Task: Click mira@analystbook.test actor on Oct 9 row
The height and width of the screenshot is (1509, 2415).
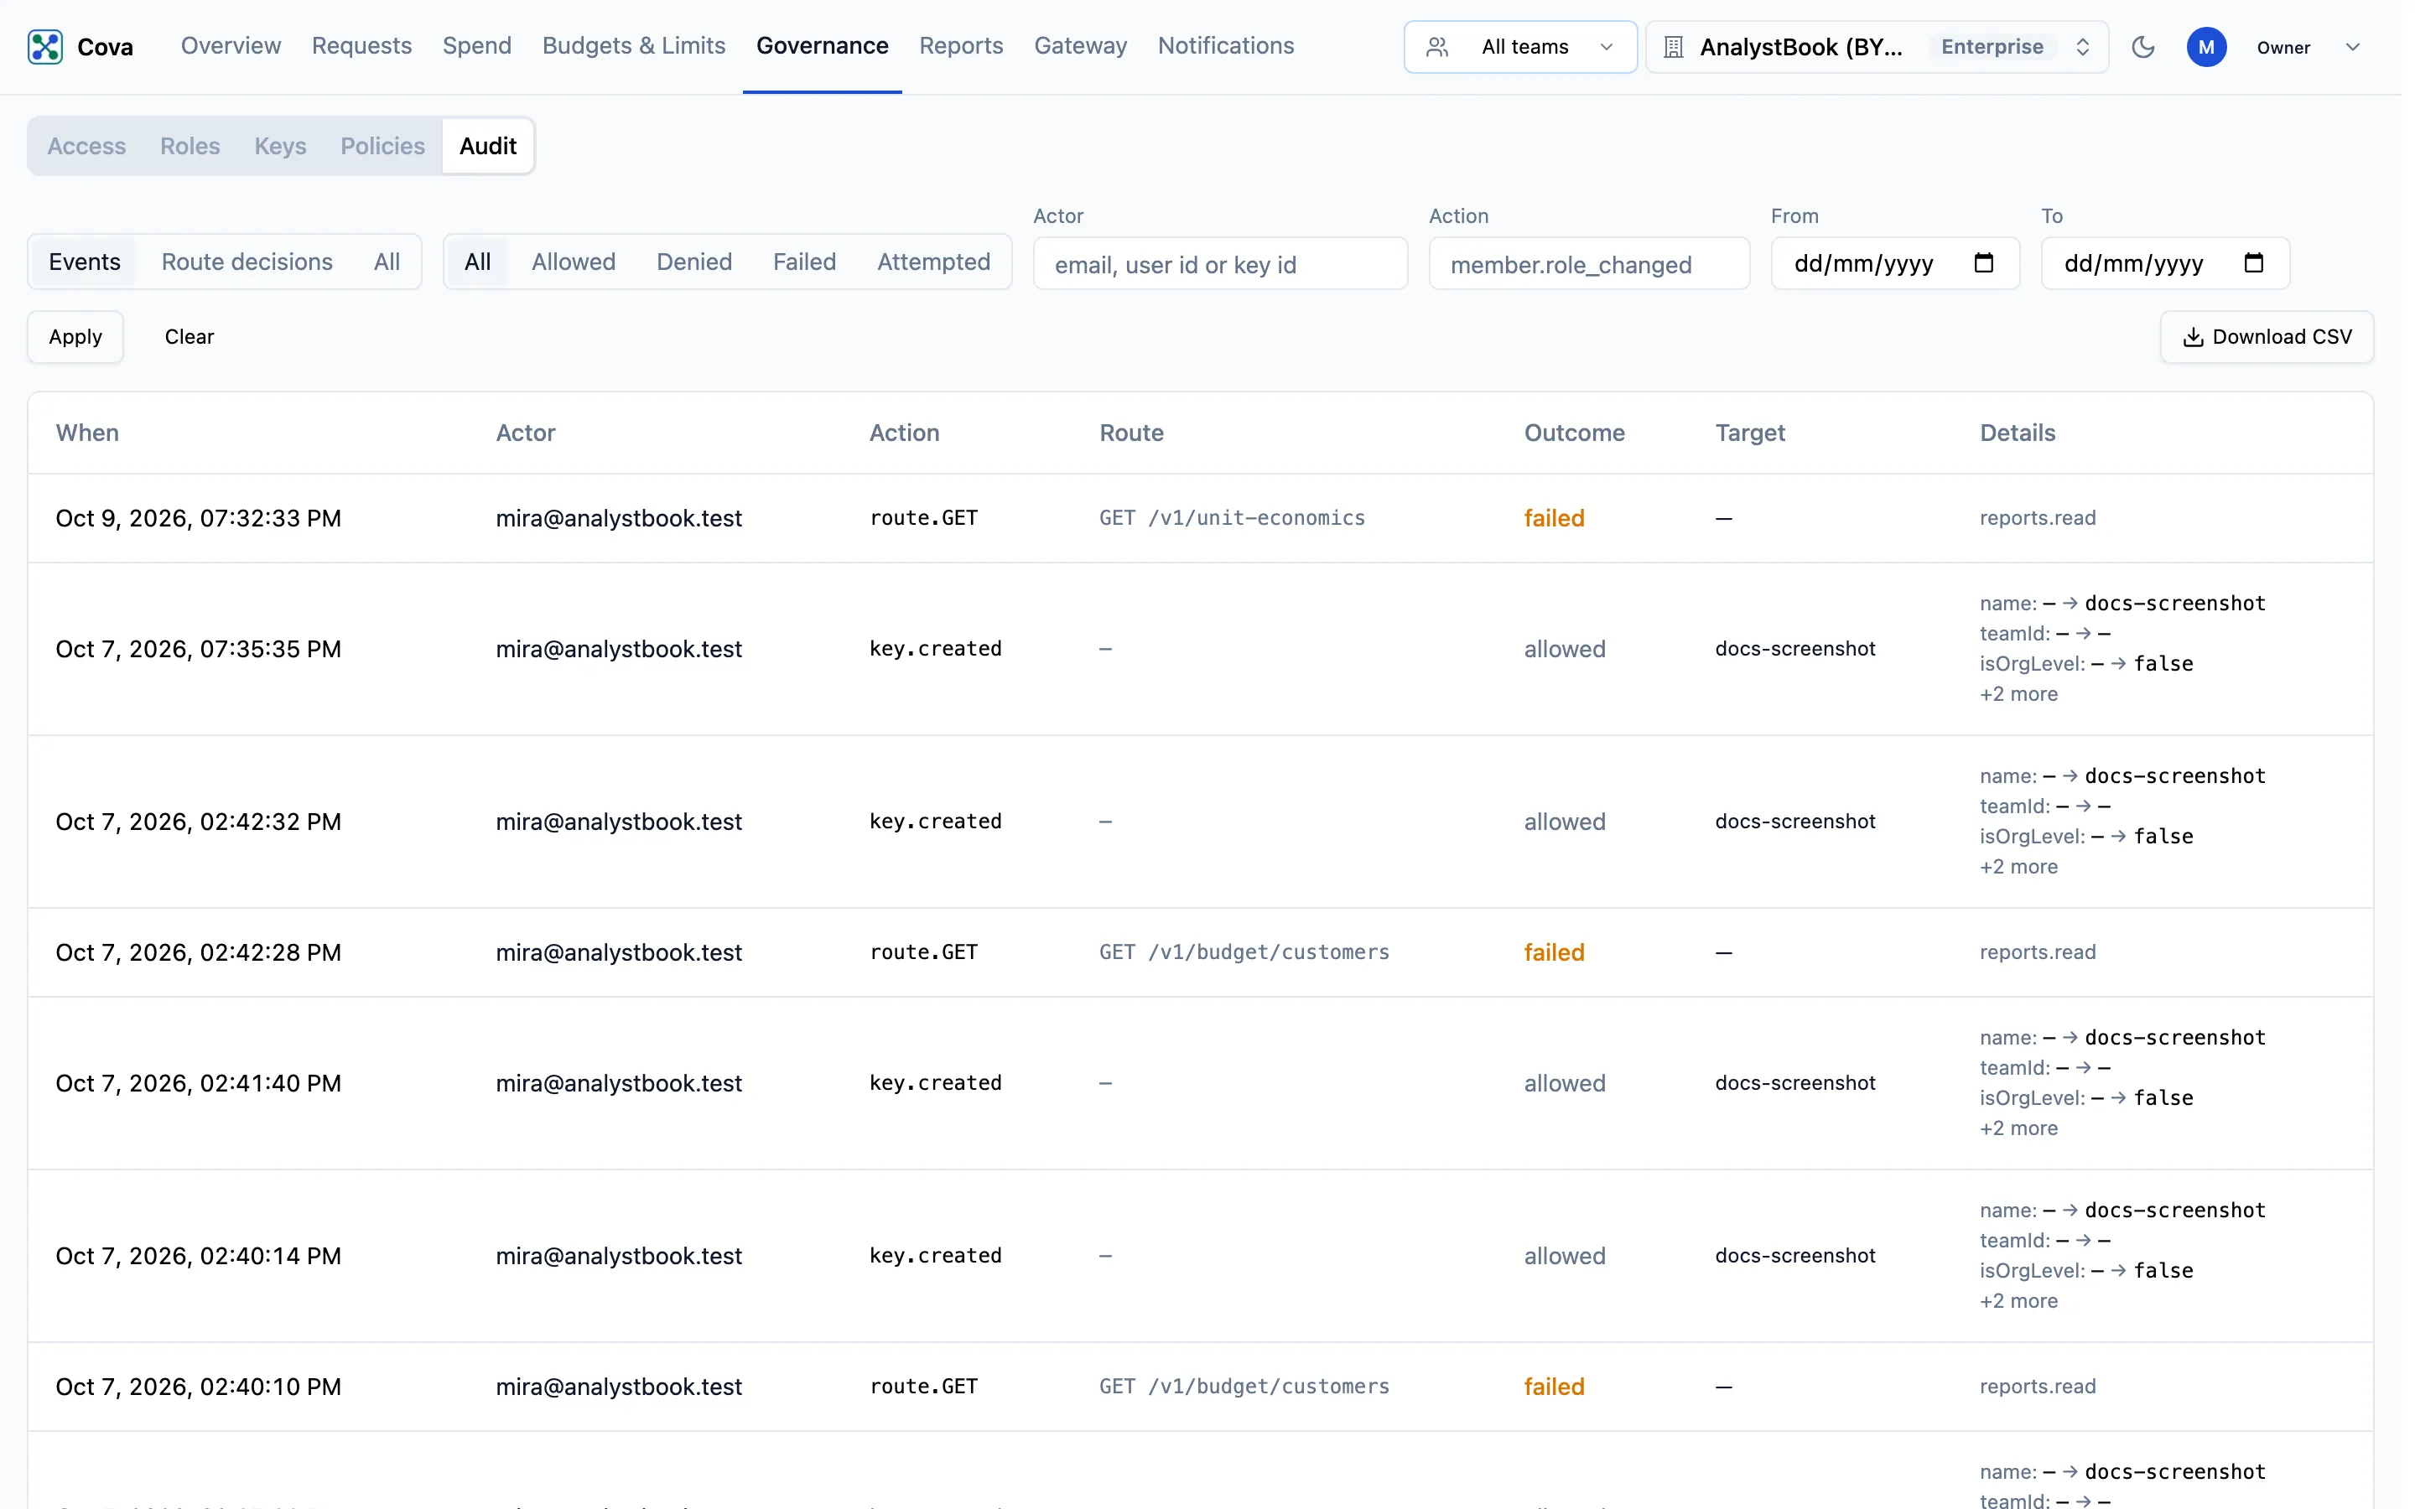Action: click(619, 518)
